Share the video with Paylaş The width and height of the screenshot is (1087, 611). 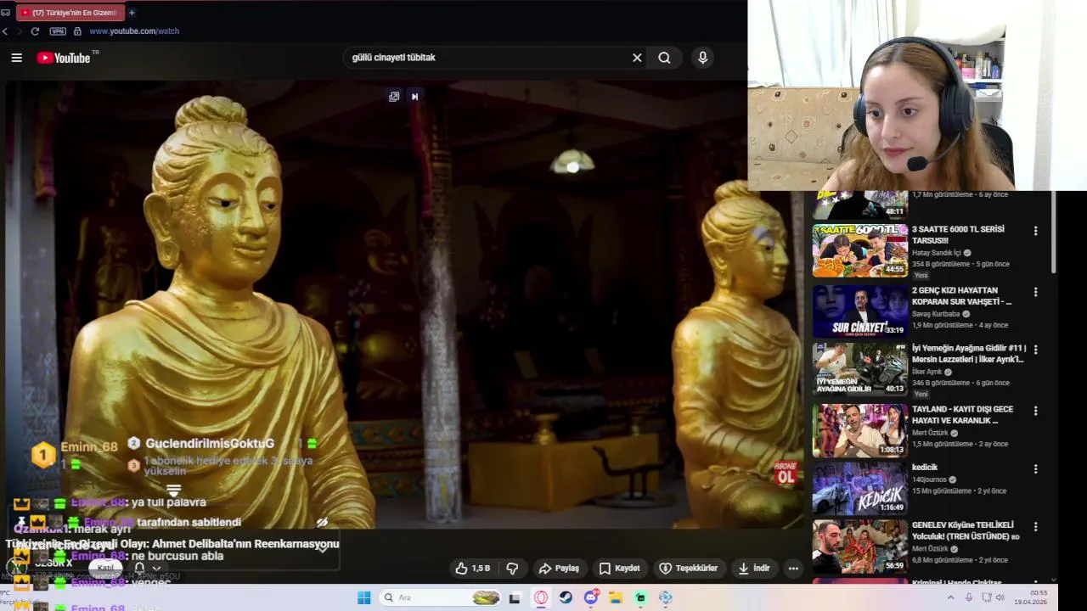click(x=559, y=569)
